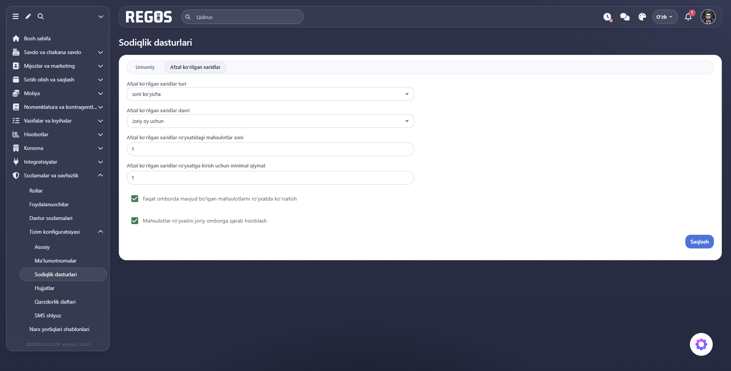Open the chat messages icon
This screenshot has width=731, height=371.
coord(625,17)
